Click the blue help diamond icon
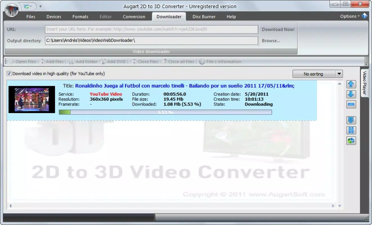 (x=365, y=16)
